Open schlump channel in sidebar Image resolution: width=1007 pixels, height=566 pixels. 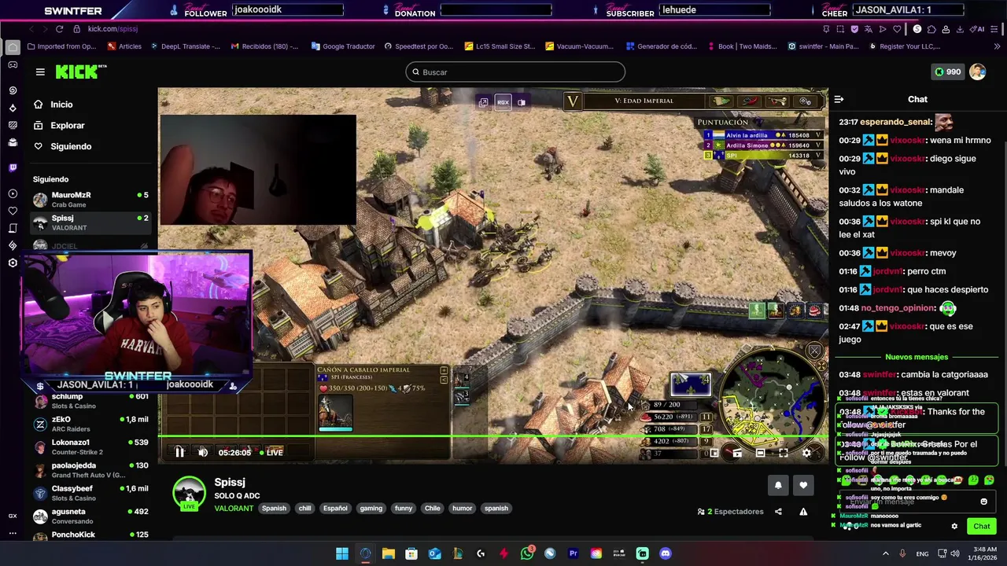tap(90, 401)
